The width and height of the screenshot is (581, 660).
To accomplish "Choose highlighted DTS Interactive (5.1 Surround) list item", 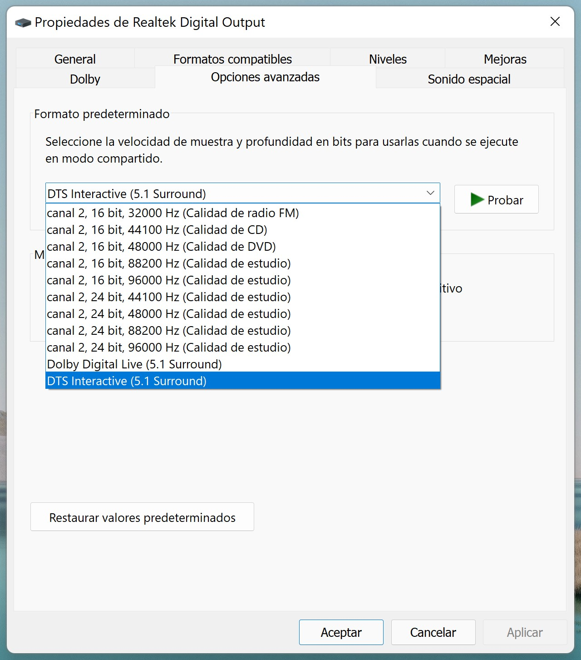I will (x=243, y=381).
